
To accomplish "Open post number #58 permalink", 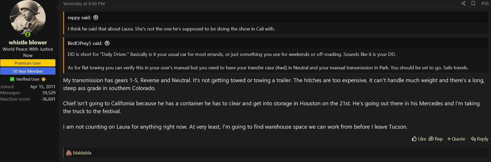I will [x=485, y=3].
